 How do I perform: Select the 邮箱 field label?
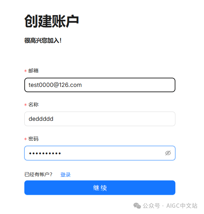(x=34, y=71)
